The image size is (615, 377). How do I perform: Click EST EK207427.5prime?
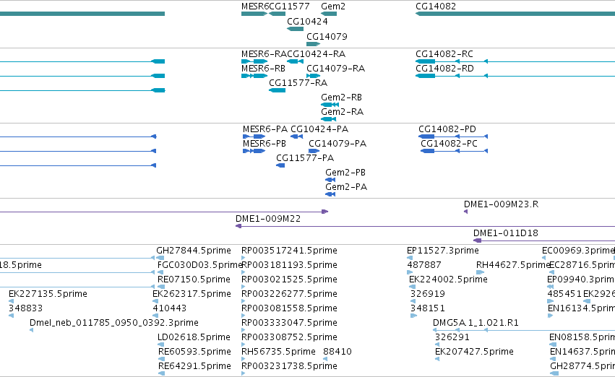(x=474, y=352)
